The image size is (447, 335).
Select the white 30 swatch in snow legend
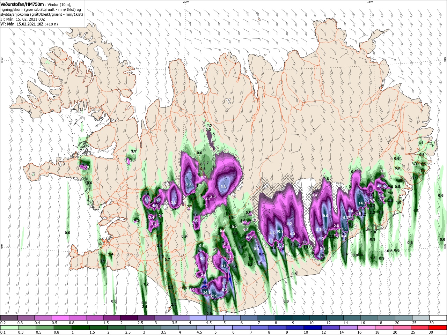[x=438, y=318]
